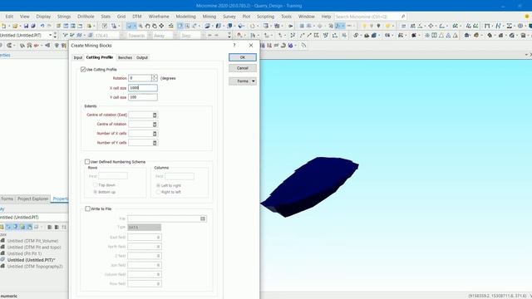Click the Search Micromine box

click(x=367, y=17)
